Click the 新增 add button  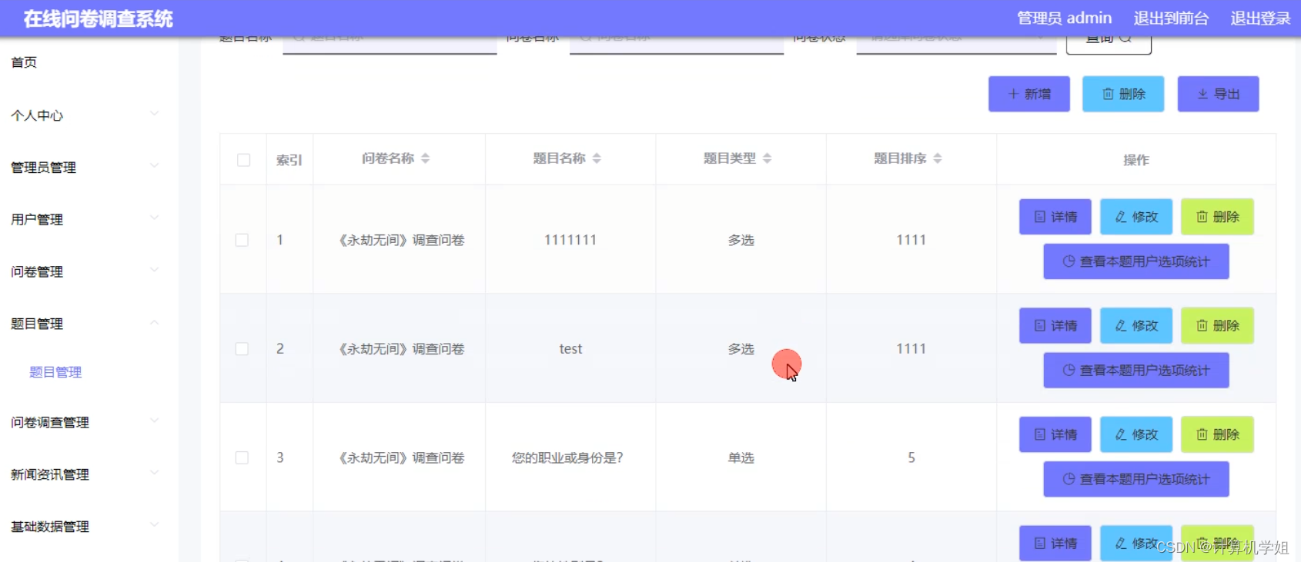point(1029,94)
